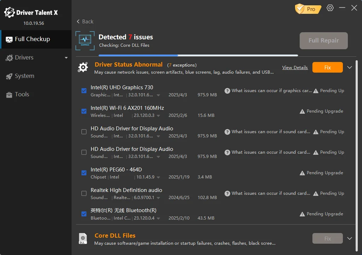The height and width of the screenshot is (255, 362).
Task: Click warning triangle on Intel Wi-Fi 6 AX201 row
Action: click(x=302, y=112)
